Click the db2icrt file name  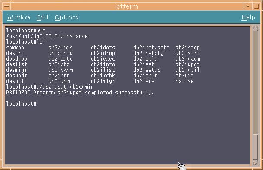pyautogui.click(x=59, y=76)
